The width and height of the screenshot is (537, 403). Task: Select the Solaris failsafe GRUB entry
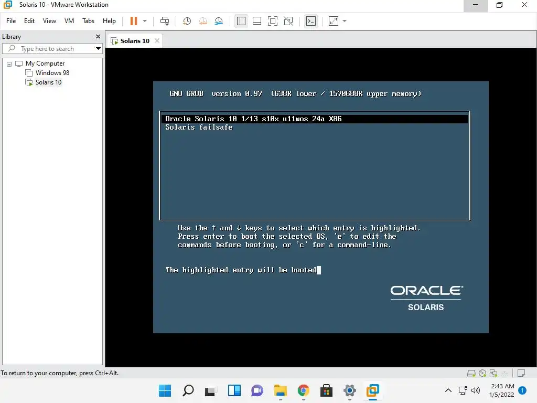tap(199, 128)
